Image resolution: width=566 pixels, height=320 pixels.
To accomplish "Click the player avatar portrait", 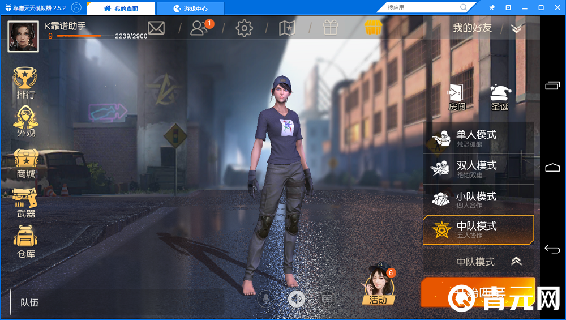I will point(23,36).
